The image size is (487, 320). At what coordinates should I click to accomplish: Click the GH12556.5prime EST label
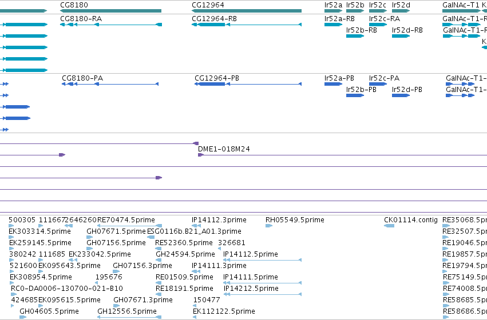point(127,311)
